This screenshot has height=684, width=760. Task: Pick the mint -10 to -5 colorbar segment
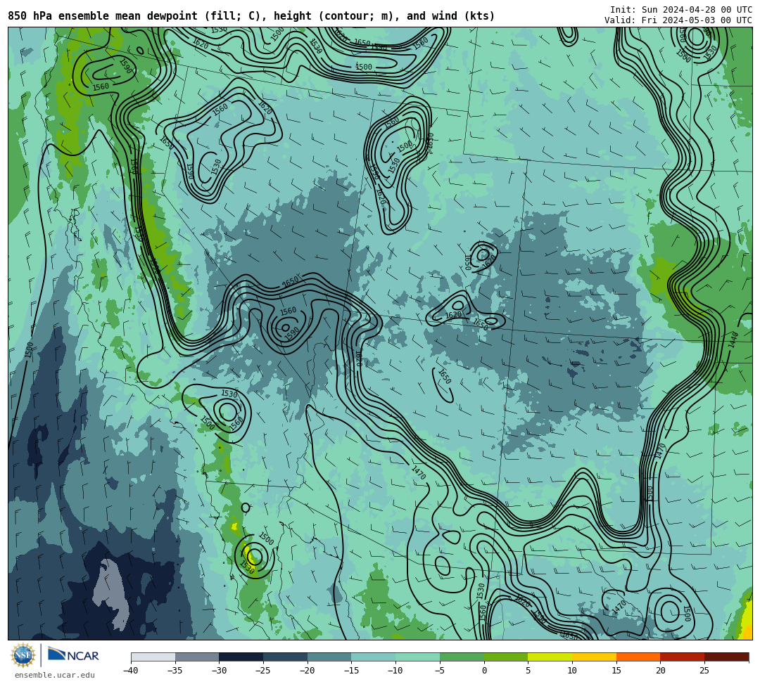point(418,657)
